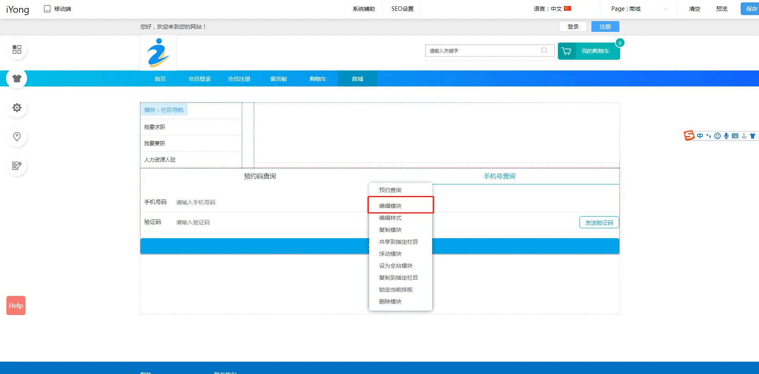Viewport: 759px width, 374px height.
Task: Open the 语言 中文 language selector
Action: pyautogui.click(x=552, y=9)
